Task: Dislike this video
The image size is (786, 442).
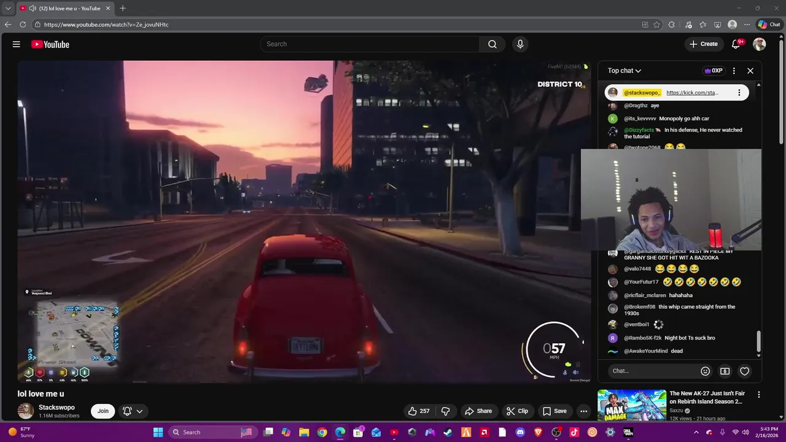Action: pyautogui.click(x=446, y=411)
